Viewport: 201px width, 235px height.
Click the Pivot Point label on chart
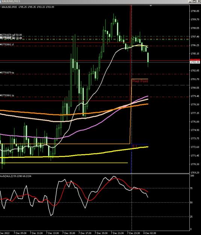pyautogui.click(x=140, y=81)
